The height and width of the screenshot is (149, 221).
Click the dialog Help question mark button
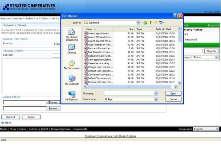[175, 16]
